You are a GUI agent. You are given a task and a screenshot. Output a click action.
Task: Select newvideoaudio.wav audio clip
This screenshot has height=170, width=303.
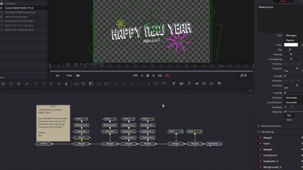[16, 17]
